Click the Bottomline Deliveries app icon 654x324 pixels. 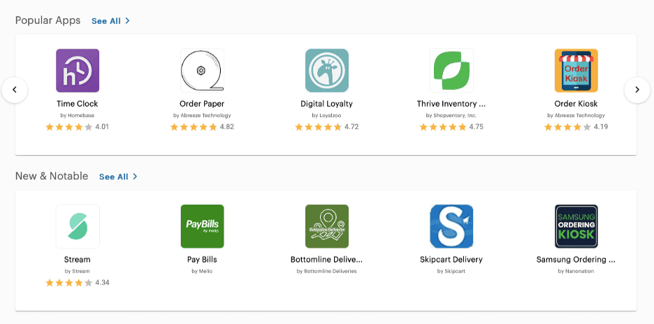tap(327, 226)
